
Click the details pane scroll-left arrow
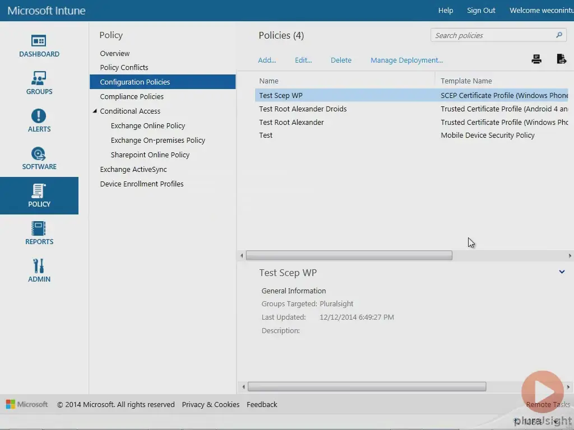tap(243, 386)
